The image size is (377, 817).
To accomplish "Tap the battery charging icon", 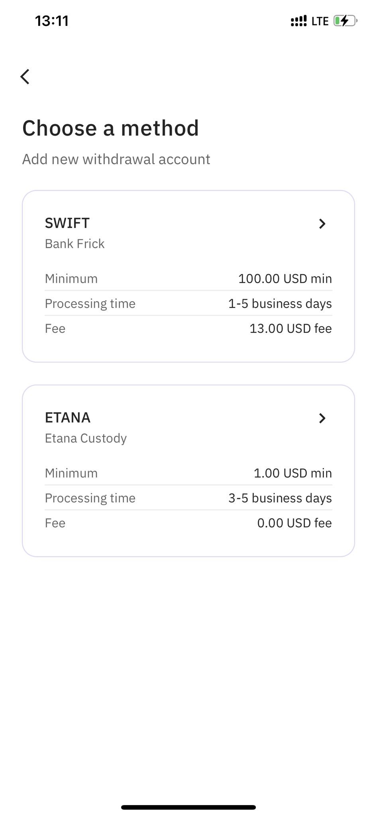I will [345, 21].
